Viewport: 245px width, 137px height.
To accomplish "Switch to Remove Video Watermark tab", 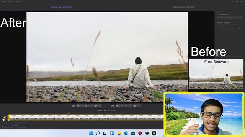I will [x=61, y=7].
